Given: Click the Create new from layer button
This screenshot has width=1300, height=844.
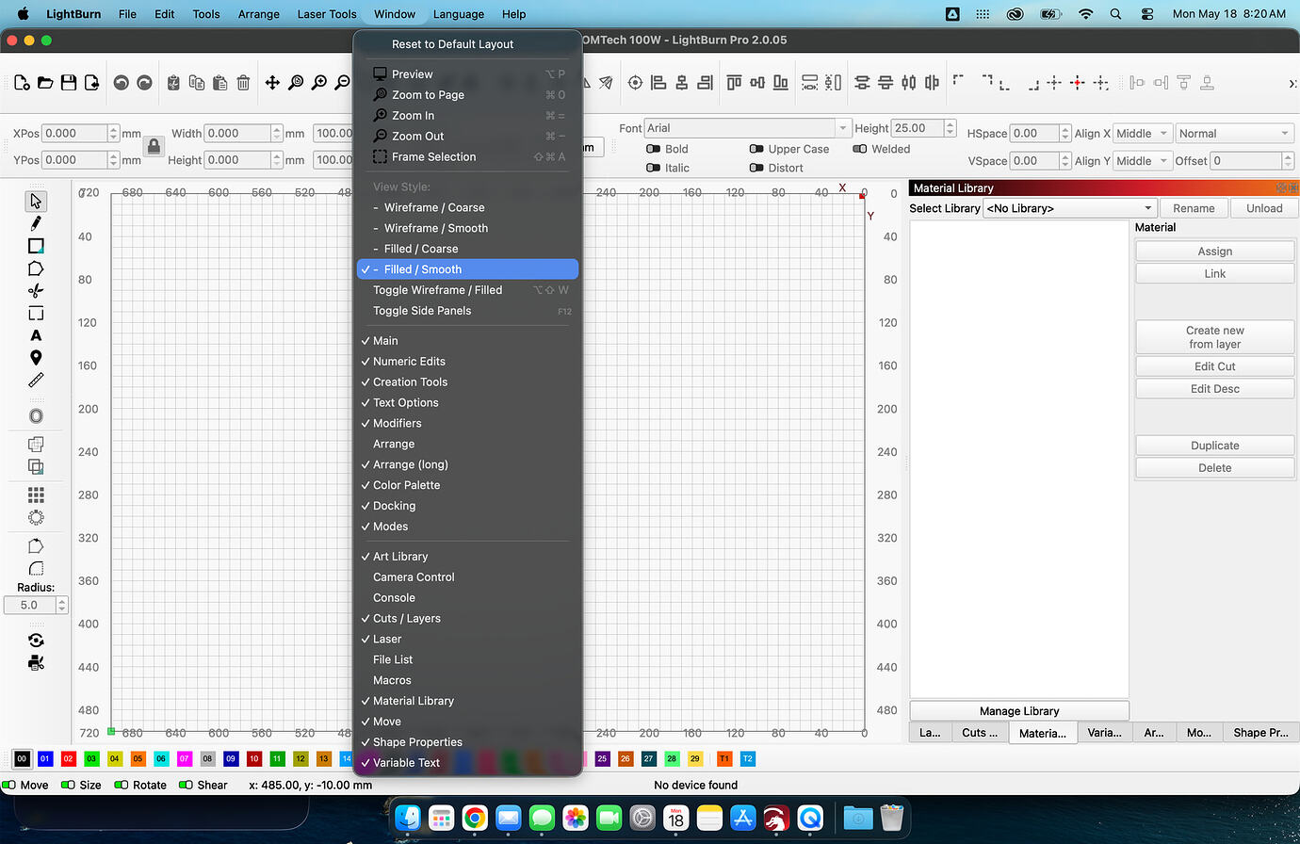Looking at the screenshot, I should 1215,337.
